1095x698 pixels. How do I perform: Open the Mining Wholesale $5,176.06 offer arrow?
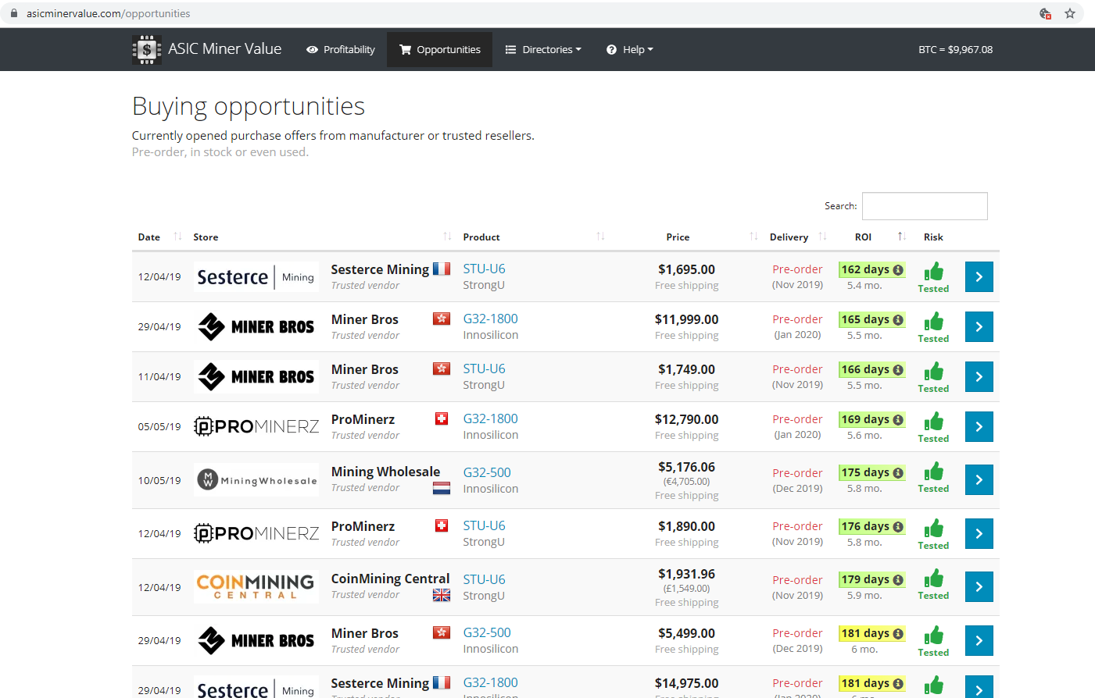coord(979,479)
